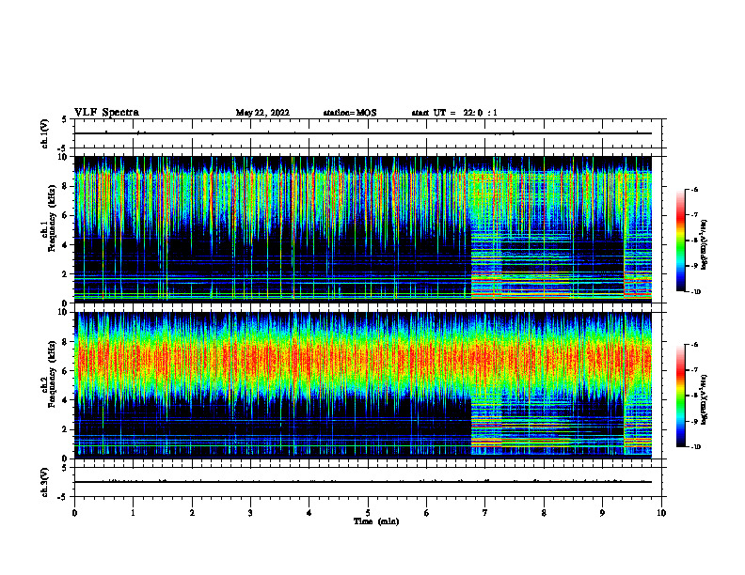Click the ch.1 spectrogram panel
The image size is (745, 575).
[363, 229]
